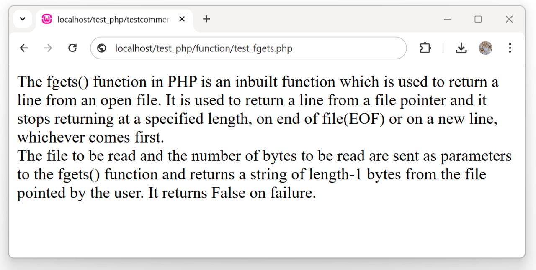
Task: Select the localhost/test_php tab title
Action: 114,20
